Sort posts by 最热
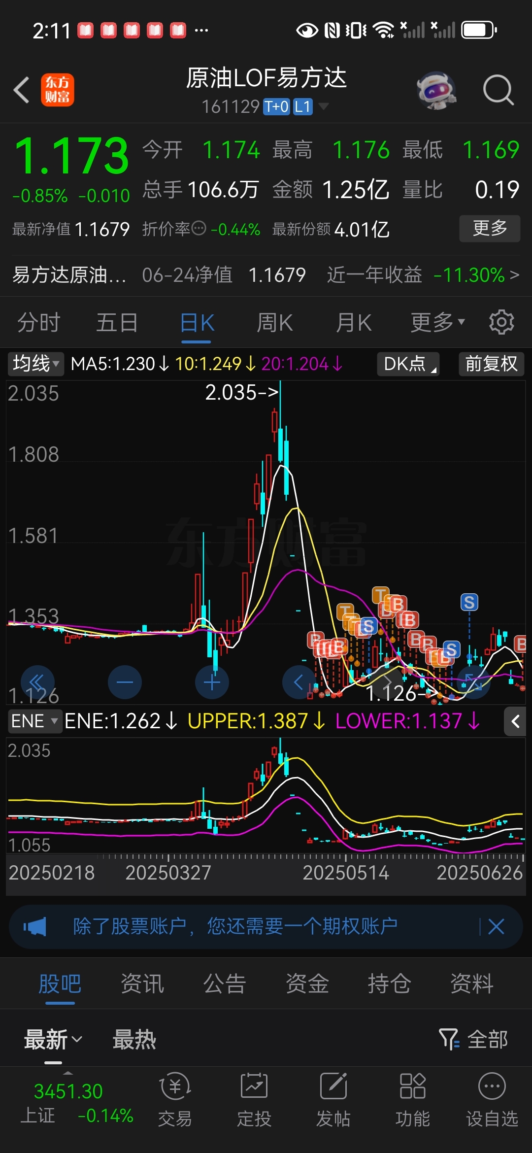The width and height of the screenshot is (532, 1153). tap(134, 1040)
